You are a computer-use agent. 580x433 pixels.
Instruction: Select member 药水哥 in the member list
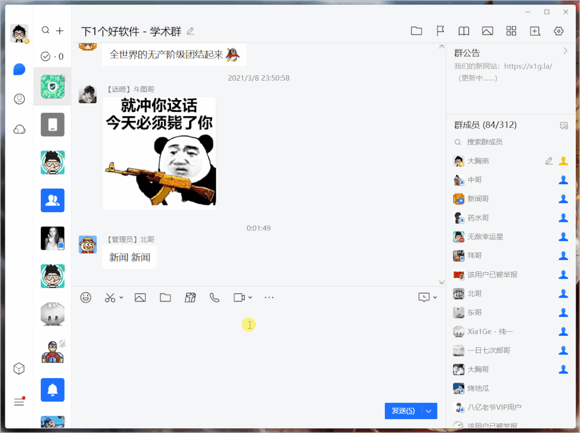(511, 218)
